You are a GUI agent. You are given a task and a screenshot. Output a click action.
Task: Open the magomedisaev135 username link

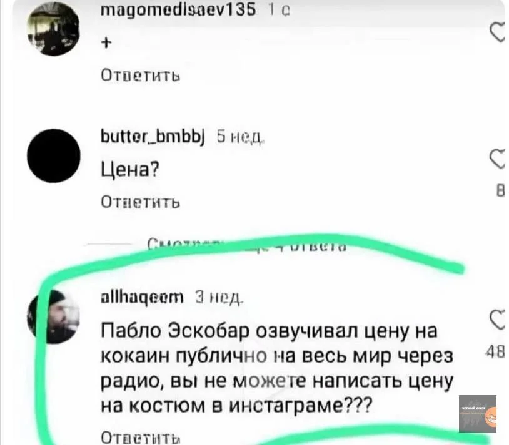point(179,11)
